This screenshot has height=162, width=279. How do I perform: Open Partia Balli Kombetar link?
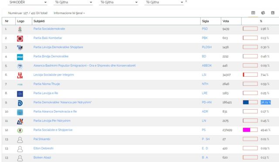48,38
